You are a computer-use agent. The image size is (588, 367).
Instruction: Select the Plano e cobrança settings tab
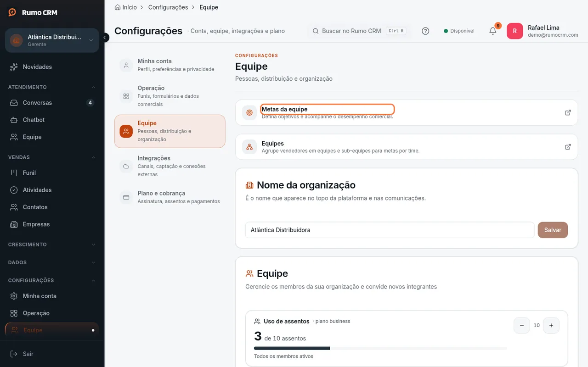coord(170,197)
